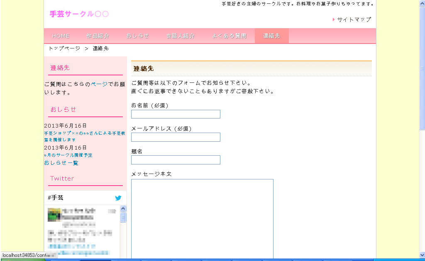Select the 連絡先 navigation tab
The image size is (425, 261).
click(271, 36)
